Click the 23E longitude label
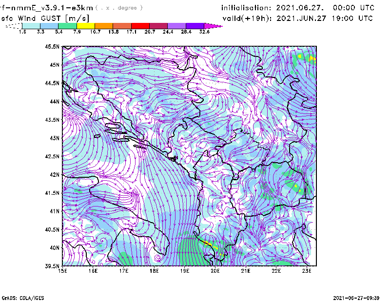 (x=307, y=271)
